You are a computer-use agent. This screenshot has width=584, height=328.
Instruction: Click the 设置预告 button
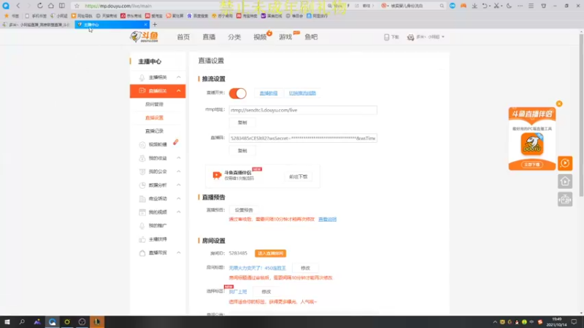pos(244,210)
